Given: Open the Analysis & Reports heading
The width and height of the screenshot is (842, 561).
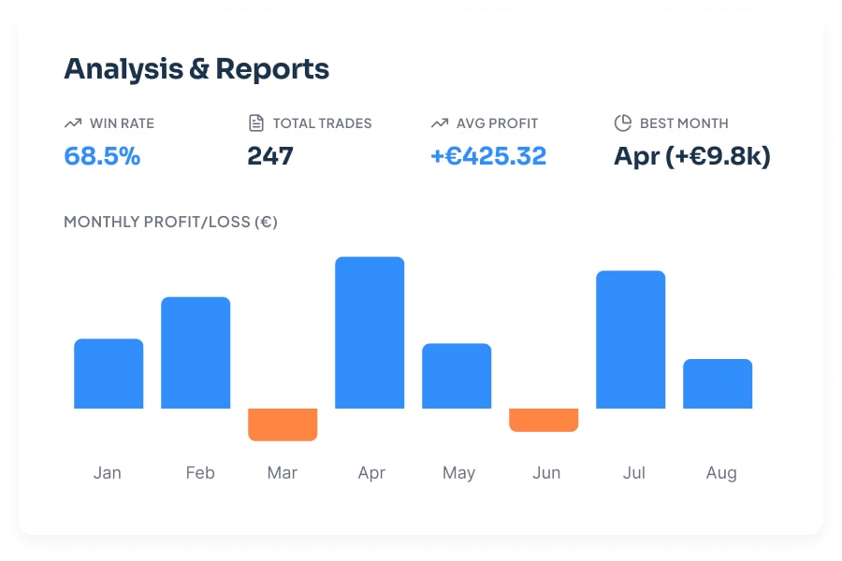Looking at the screenshot, I should [196, 68].
